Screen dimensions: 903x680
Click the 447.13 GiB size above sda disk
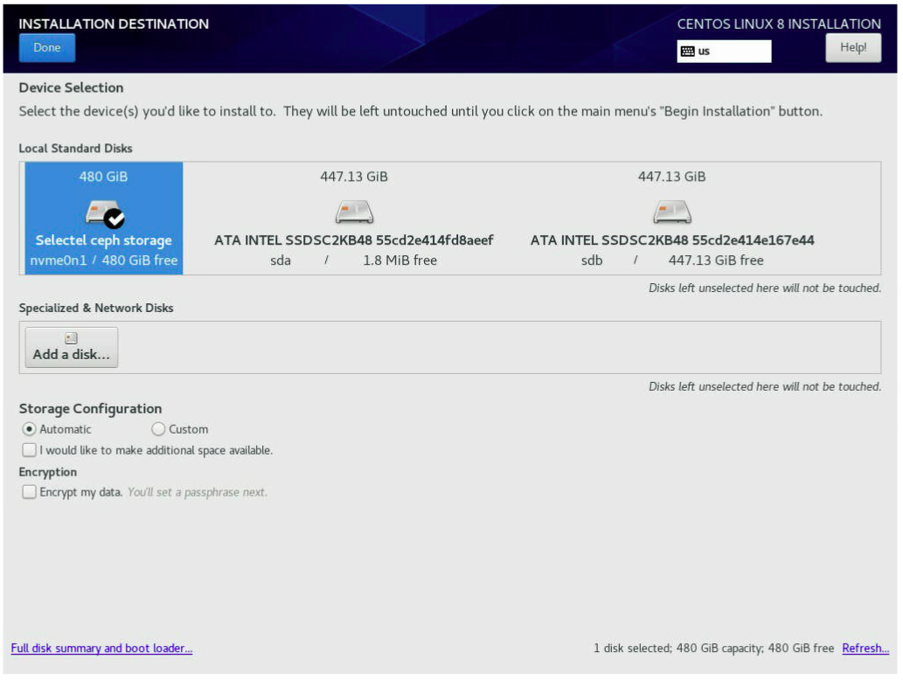coord(354,177)
